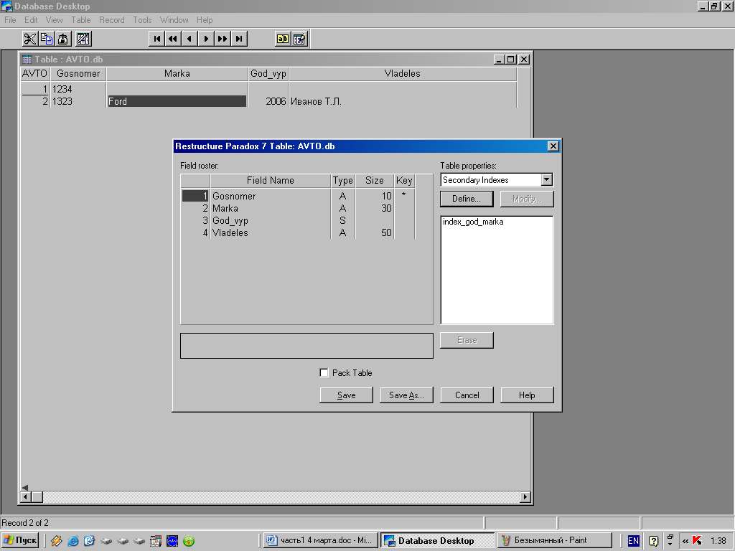735x551 pixels.
Task: Open the Table menu
Action: (x=81, y=20)
